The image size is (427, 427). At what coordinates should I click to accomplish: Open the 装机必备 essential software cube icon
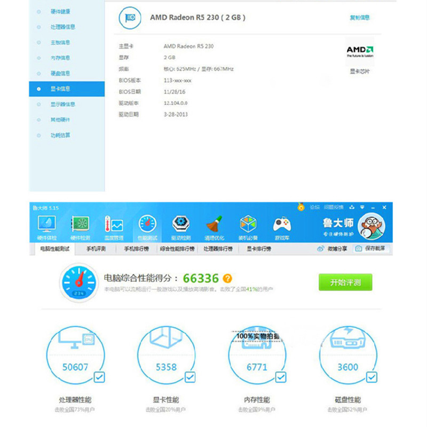(x=248, y=228)
